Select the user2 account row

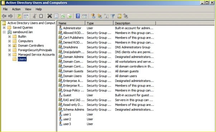[106, 119]
